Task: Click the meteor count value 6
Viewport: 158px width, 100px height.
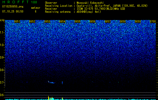Action: (x=36, y=11)
